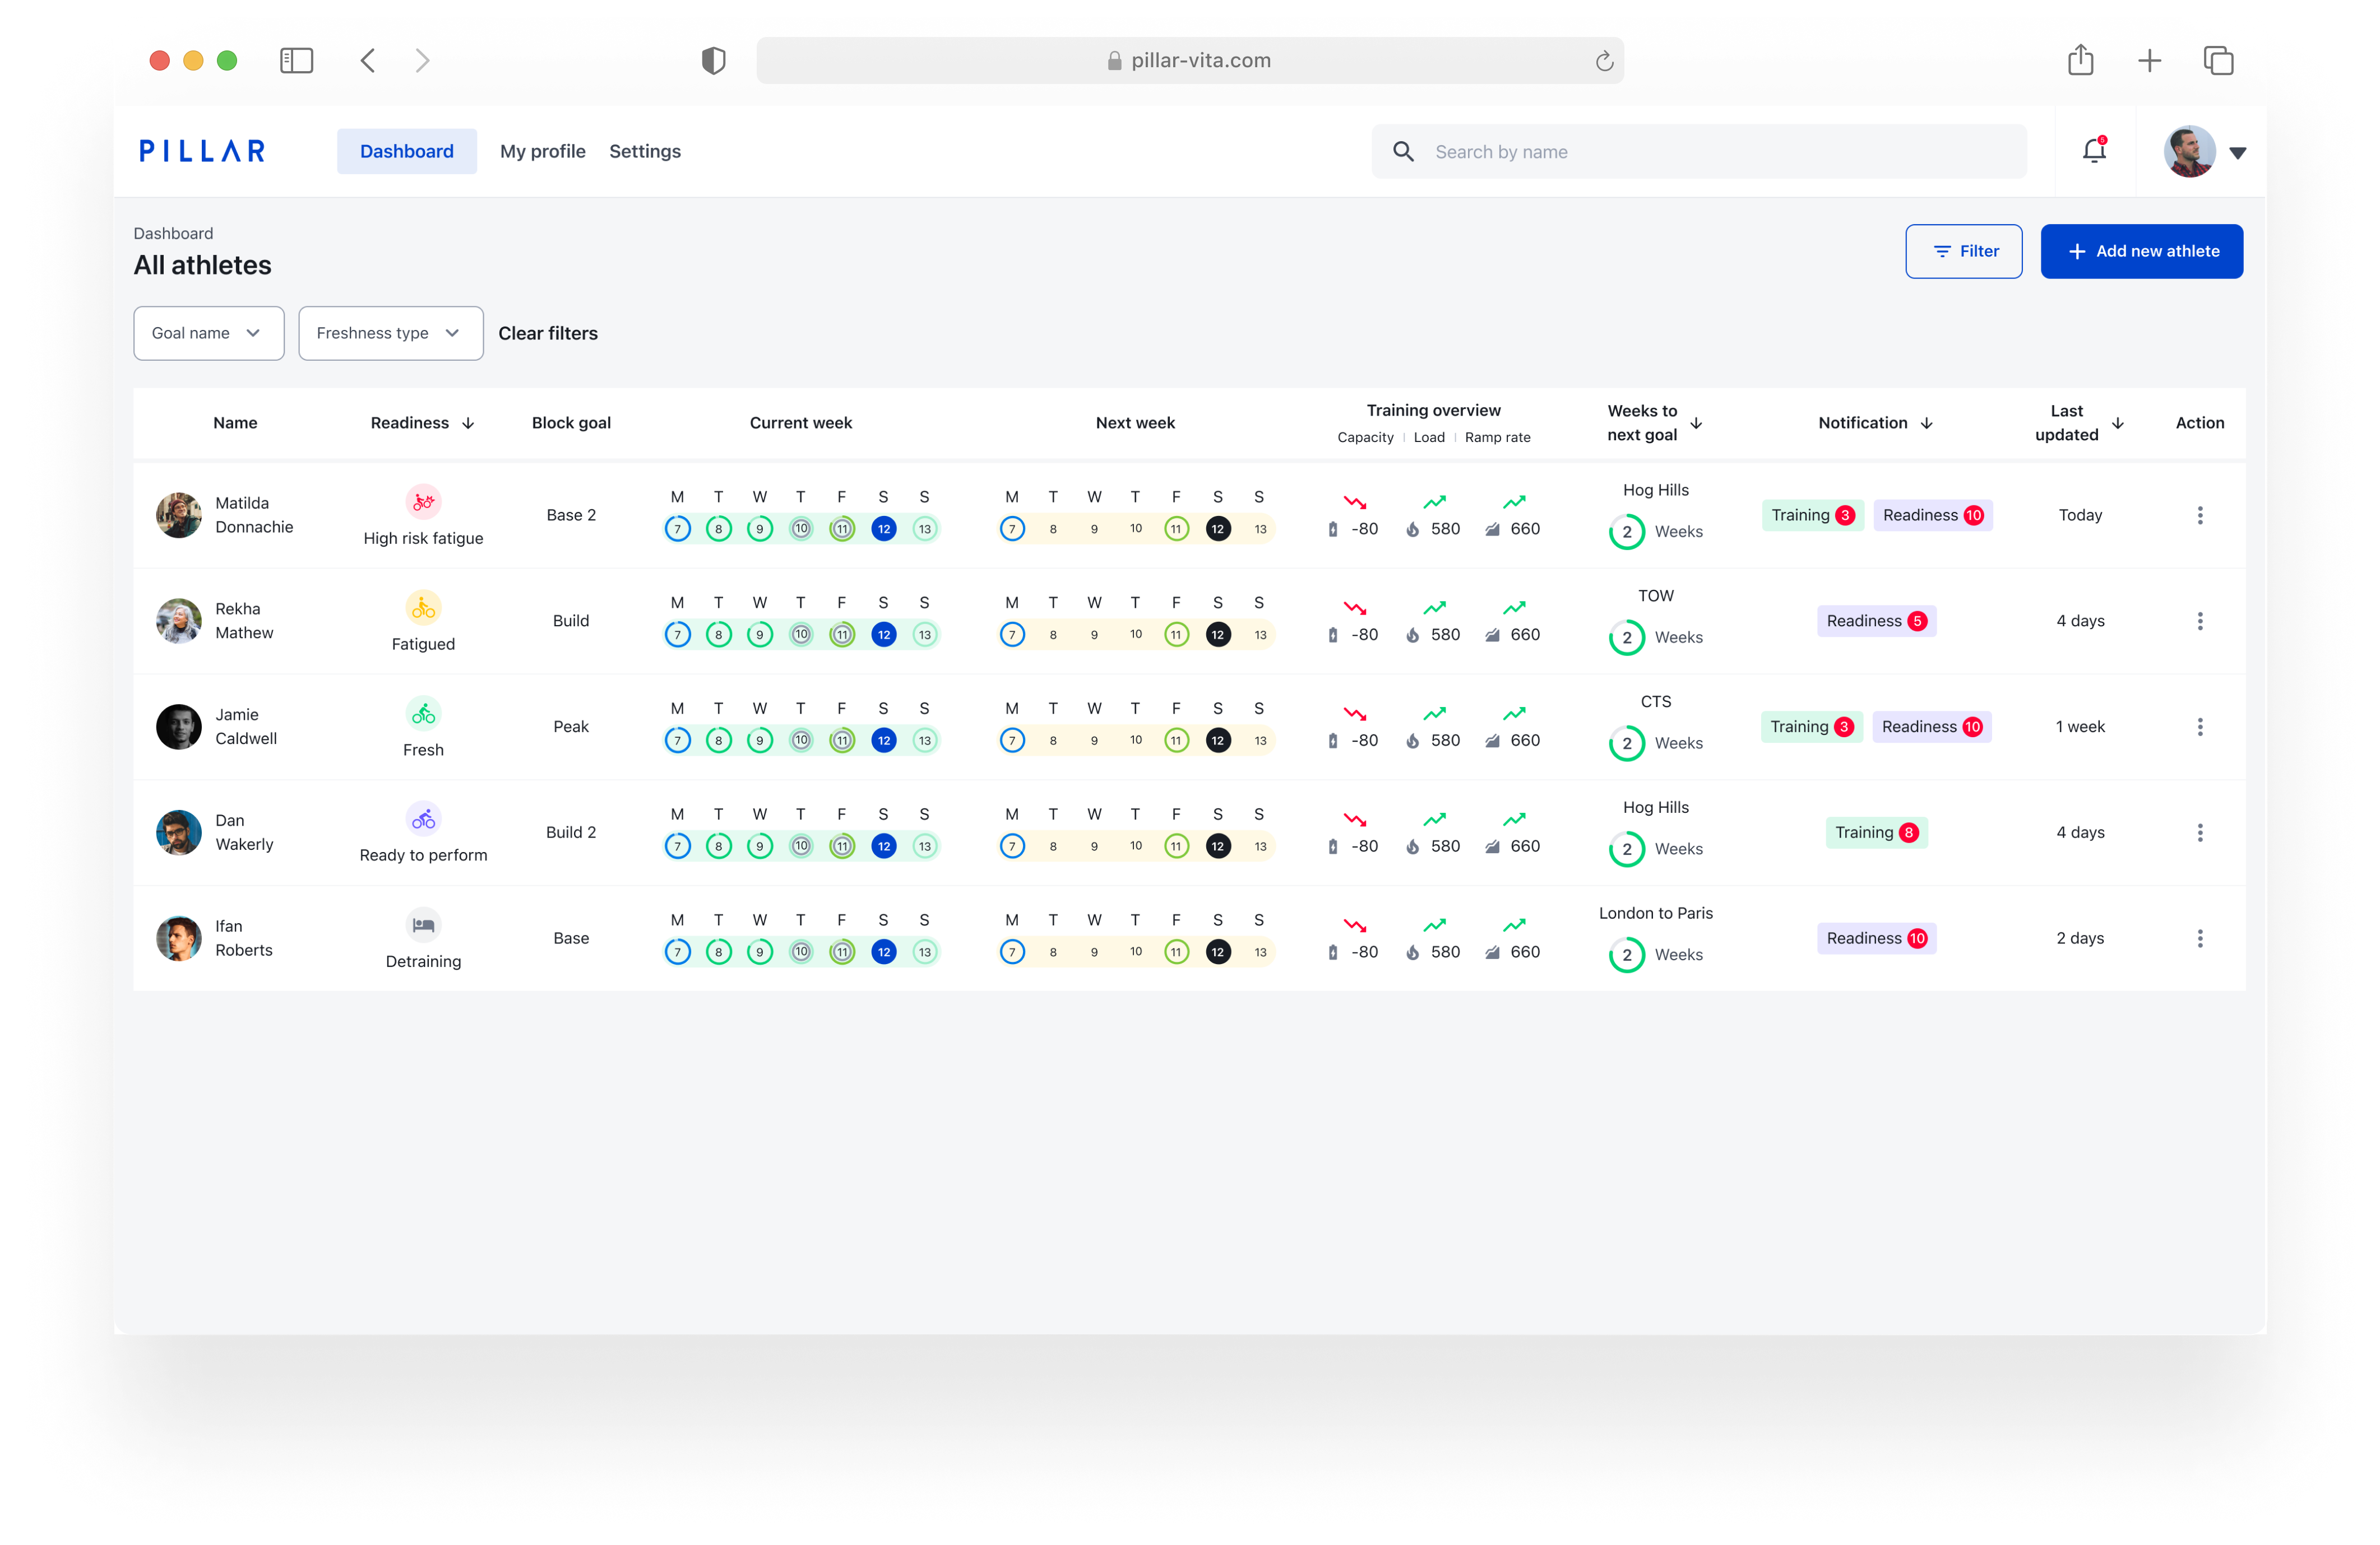Sort by Last updated column arrow

coord(2117,424)
